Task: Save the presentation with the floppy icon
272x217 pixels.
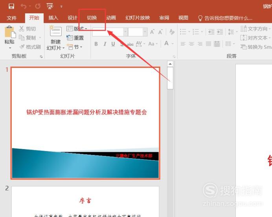Action: [11, 6]
